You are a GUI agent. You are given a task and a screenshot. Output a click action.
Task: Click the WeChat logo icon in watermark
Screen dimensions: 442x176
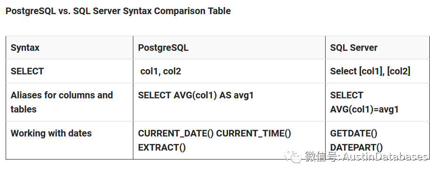coord(293,156)
